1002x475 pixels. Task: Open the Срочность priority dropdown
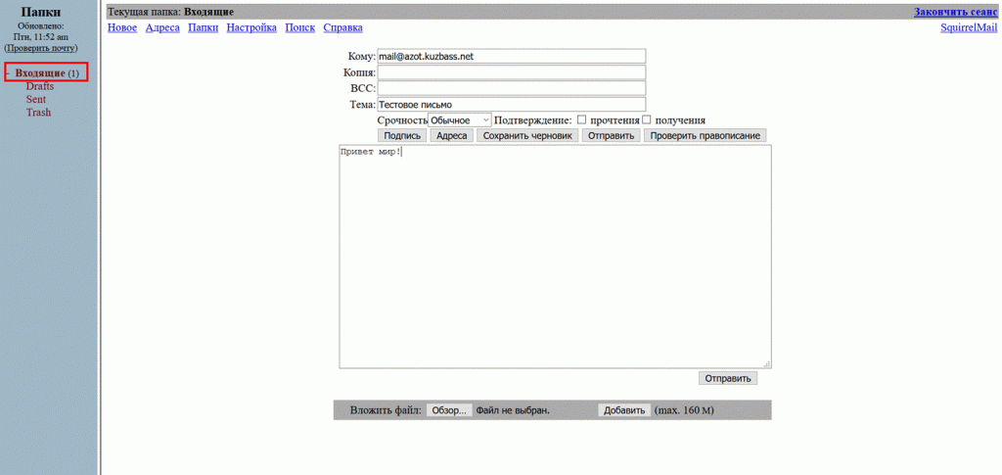460,120
